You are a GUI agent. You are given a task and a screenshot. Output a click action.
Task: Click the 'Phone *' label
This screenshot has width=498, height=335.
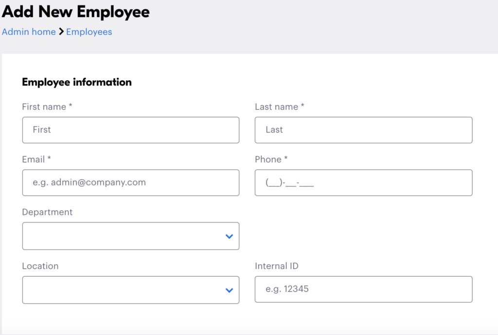(x=271, y=159)
